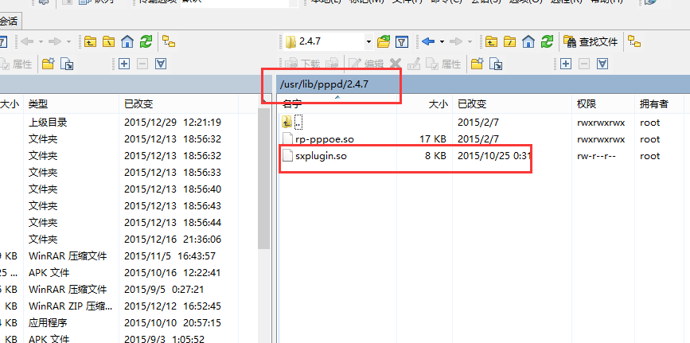Go to home directory in remote panel
The width and height of the screenshot is (690, 343).
(x=528, y=42)
